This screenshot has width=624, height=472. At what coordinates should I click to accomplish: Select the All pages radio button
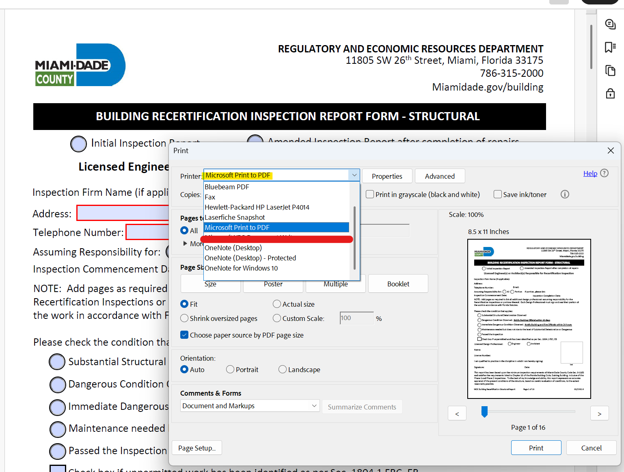(184, 230)
